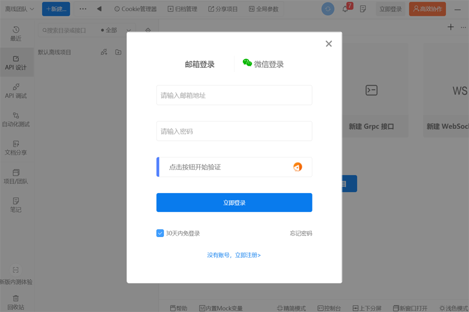
Task: Open the 自动化测试 sidebar section
Action: (16, 119)
